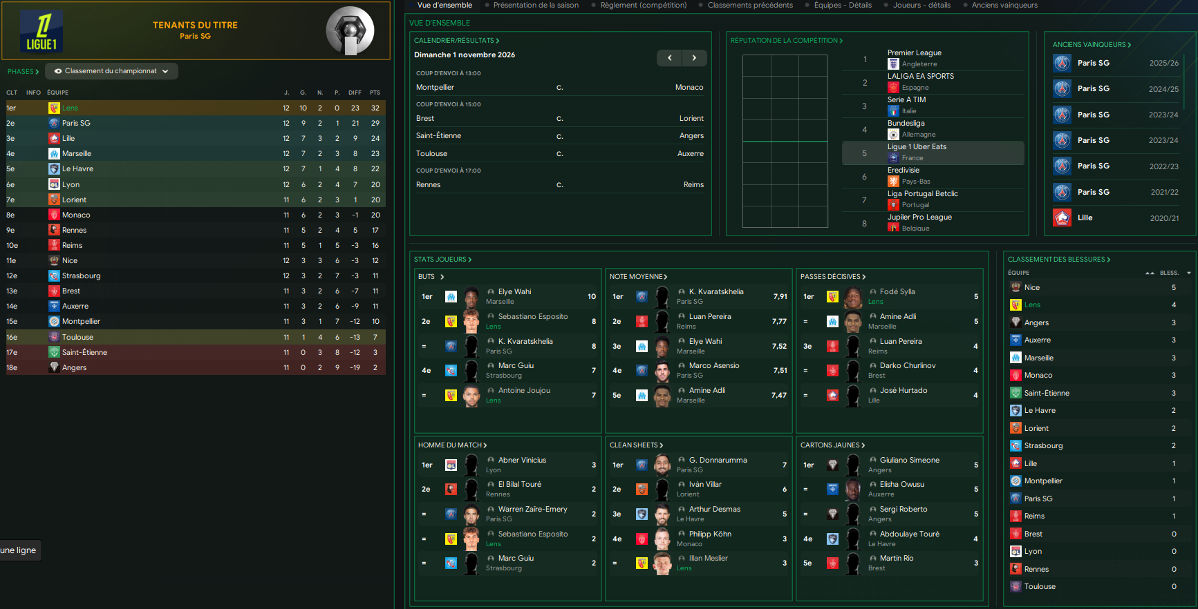This screenshot has height=609, width=1198.
Task: Sort injury table by BLESS. column
Action: 1169,273
